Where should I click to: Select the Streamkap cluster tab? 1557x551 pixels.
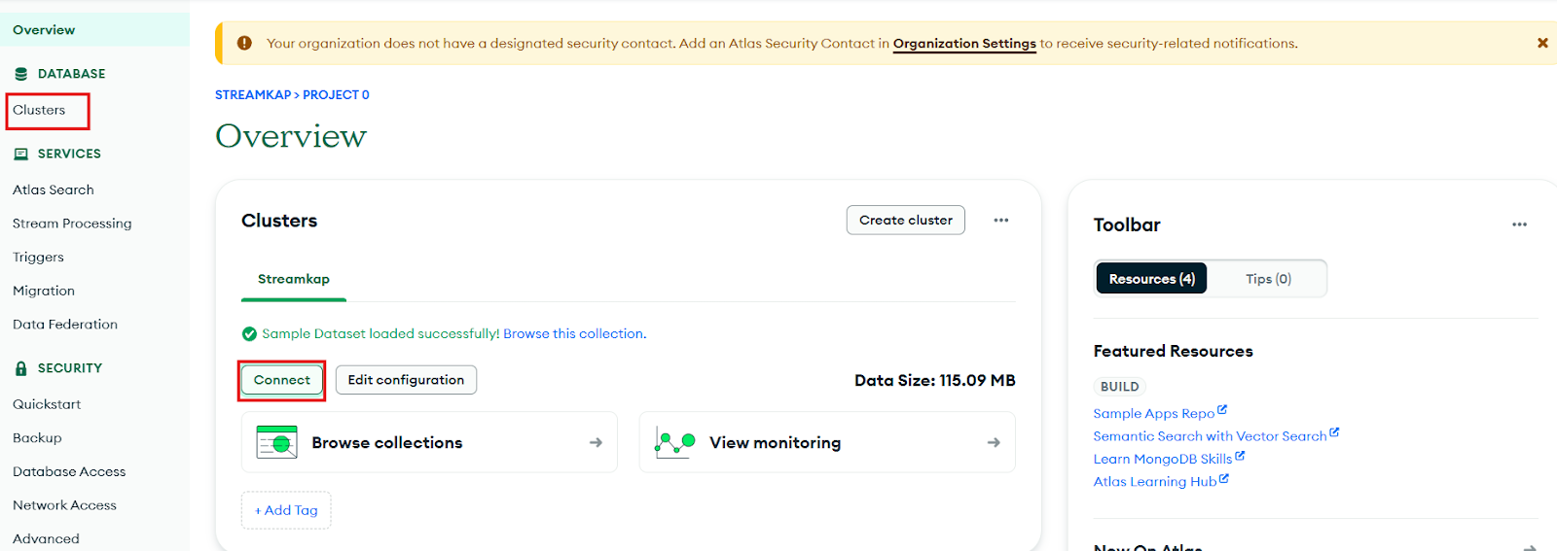294,279
